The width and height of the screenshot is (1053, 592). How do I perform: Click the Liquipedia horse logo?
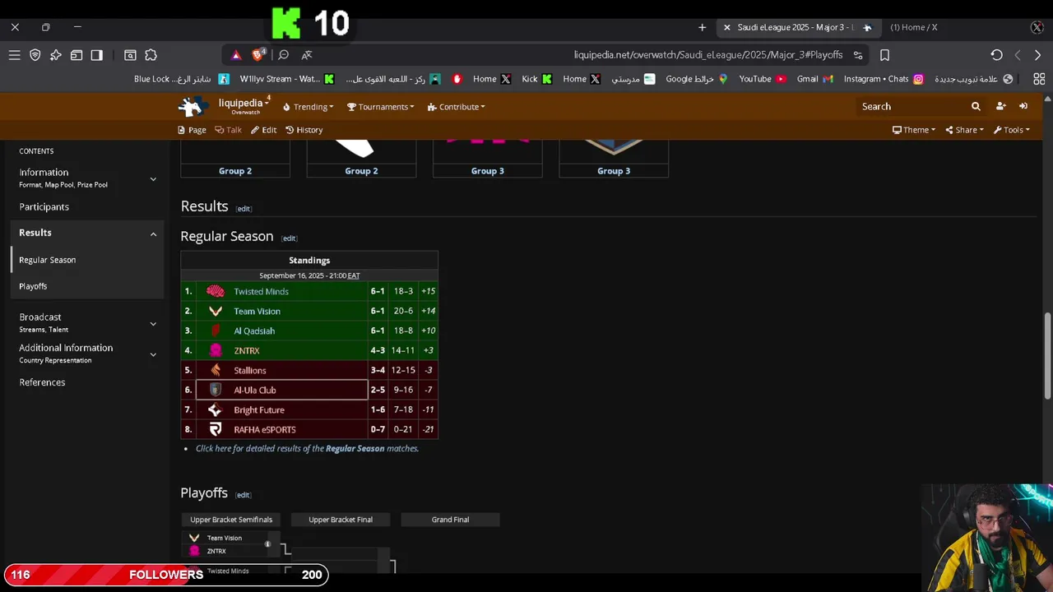point(193,106)
